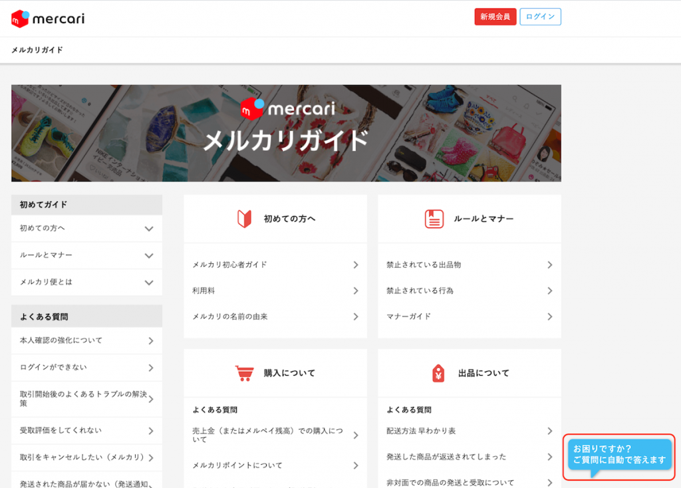
Task: Click the arrow on 配送方法 早わかり表 row
Action: (550, 431)
